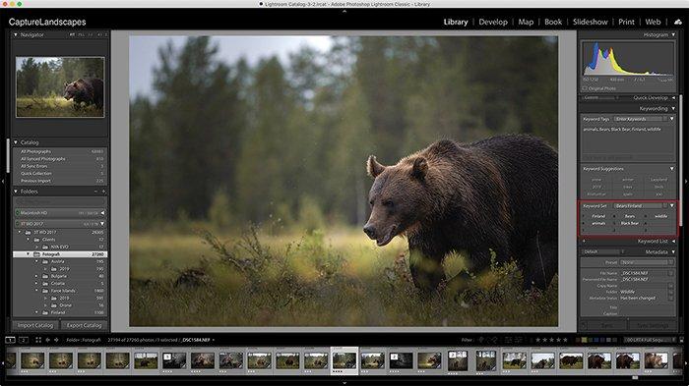This screenshot has width=689, height=386.
Task: Add the wildlife keyword from the set
Action: [x=660, y=216]
